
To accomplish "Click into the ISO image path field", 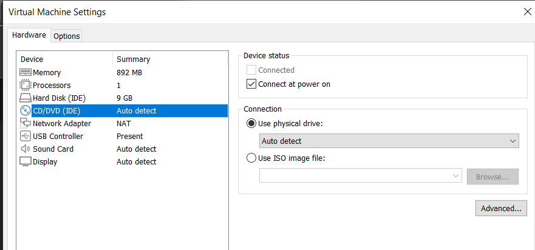I will point(355,176).
